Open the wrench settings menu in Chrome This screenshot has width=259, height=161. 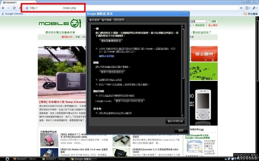click(255, 8)
